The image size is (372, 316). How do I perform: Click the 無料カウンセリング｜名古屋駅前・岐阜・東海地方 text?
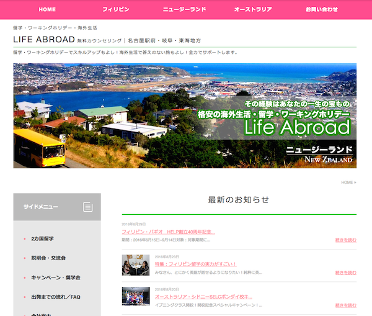[x=139, y=40]
